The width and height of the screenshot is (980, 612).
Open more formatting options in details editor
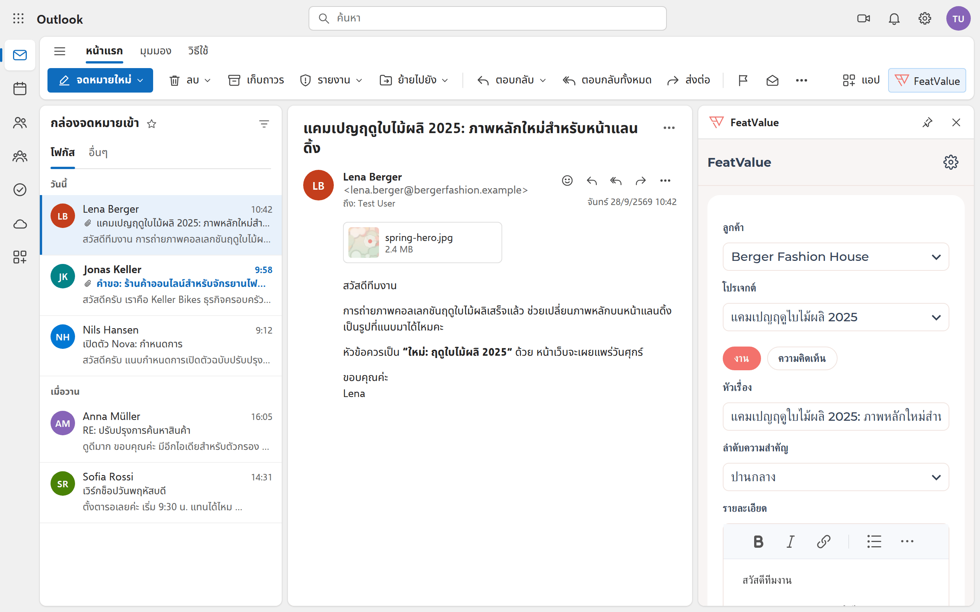point(907,542)
